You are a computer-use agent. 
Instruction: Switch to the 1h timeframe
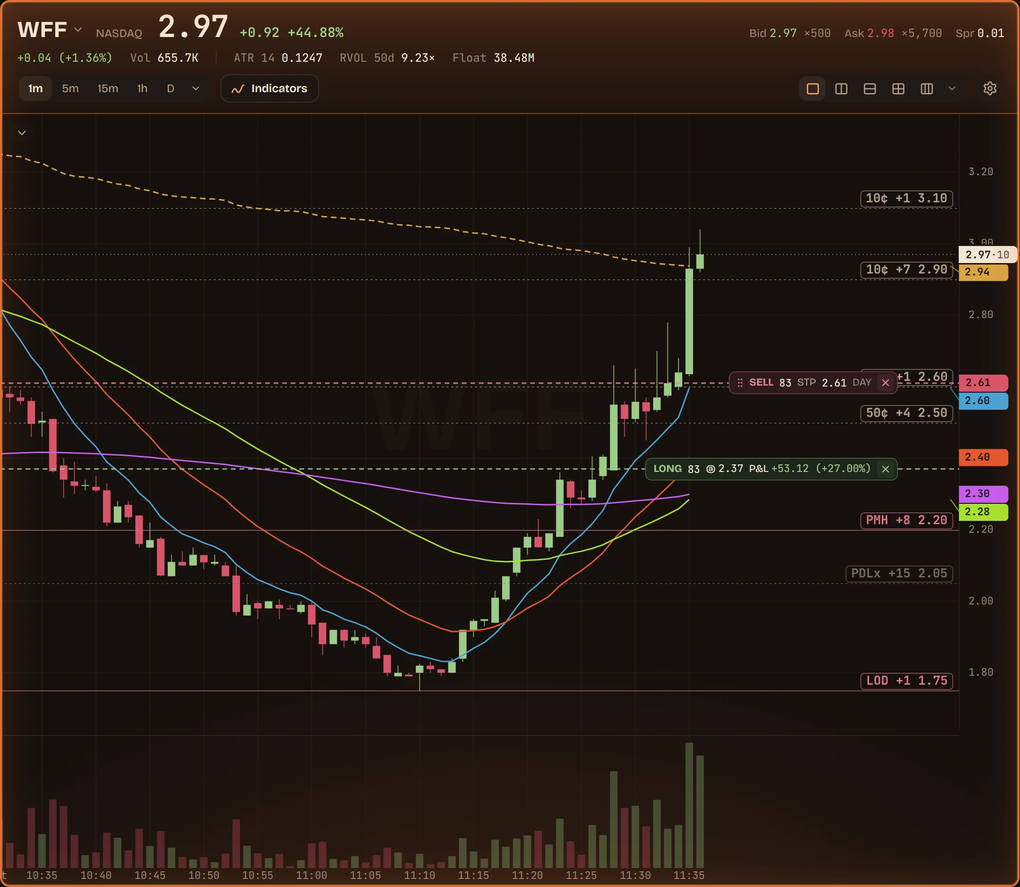(x=142, y=89)
